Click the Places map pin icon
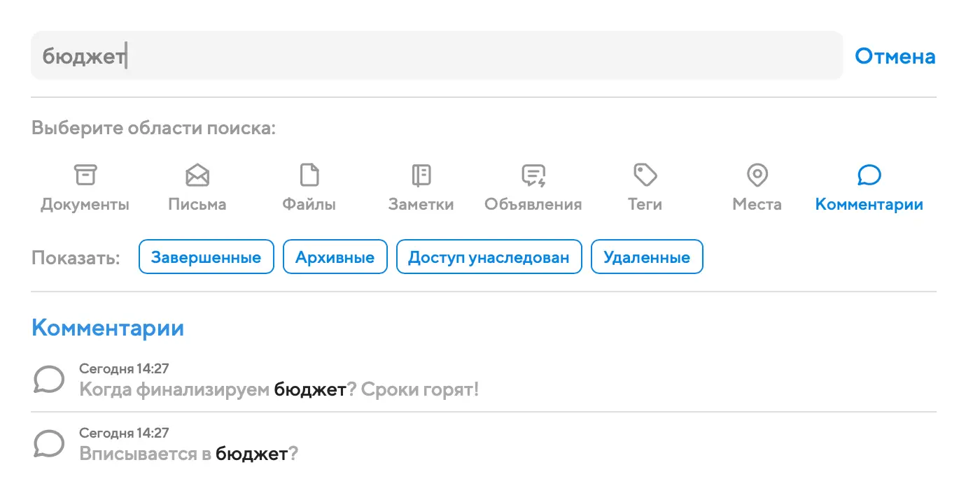This screenshot has width=966, height=481. point(757,175)
